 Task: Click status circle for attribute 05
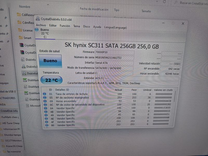tap(45, 97)
